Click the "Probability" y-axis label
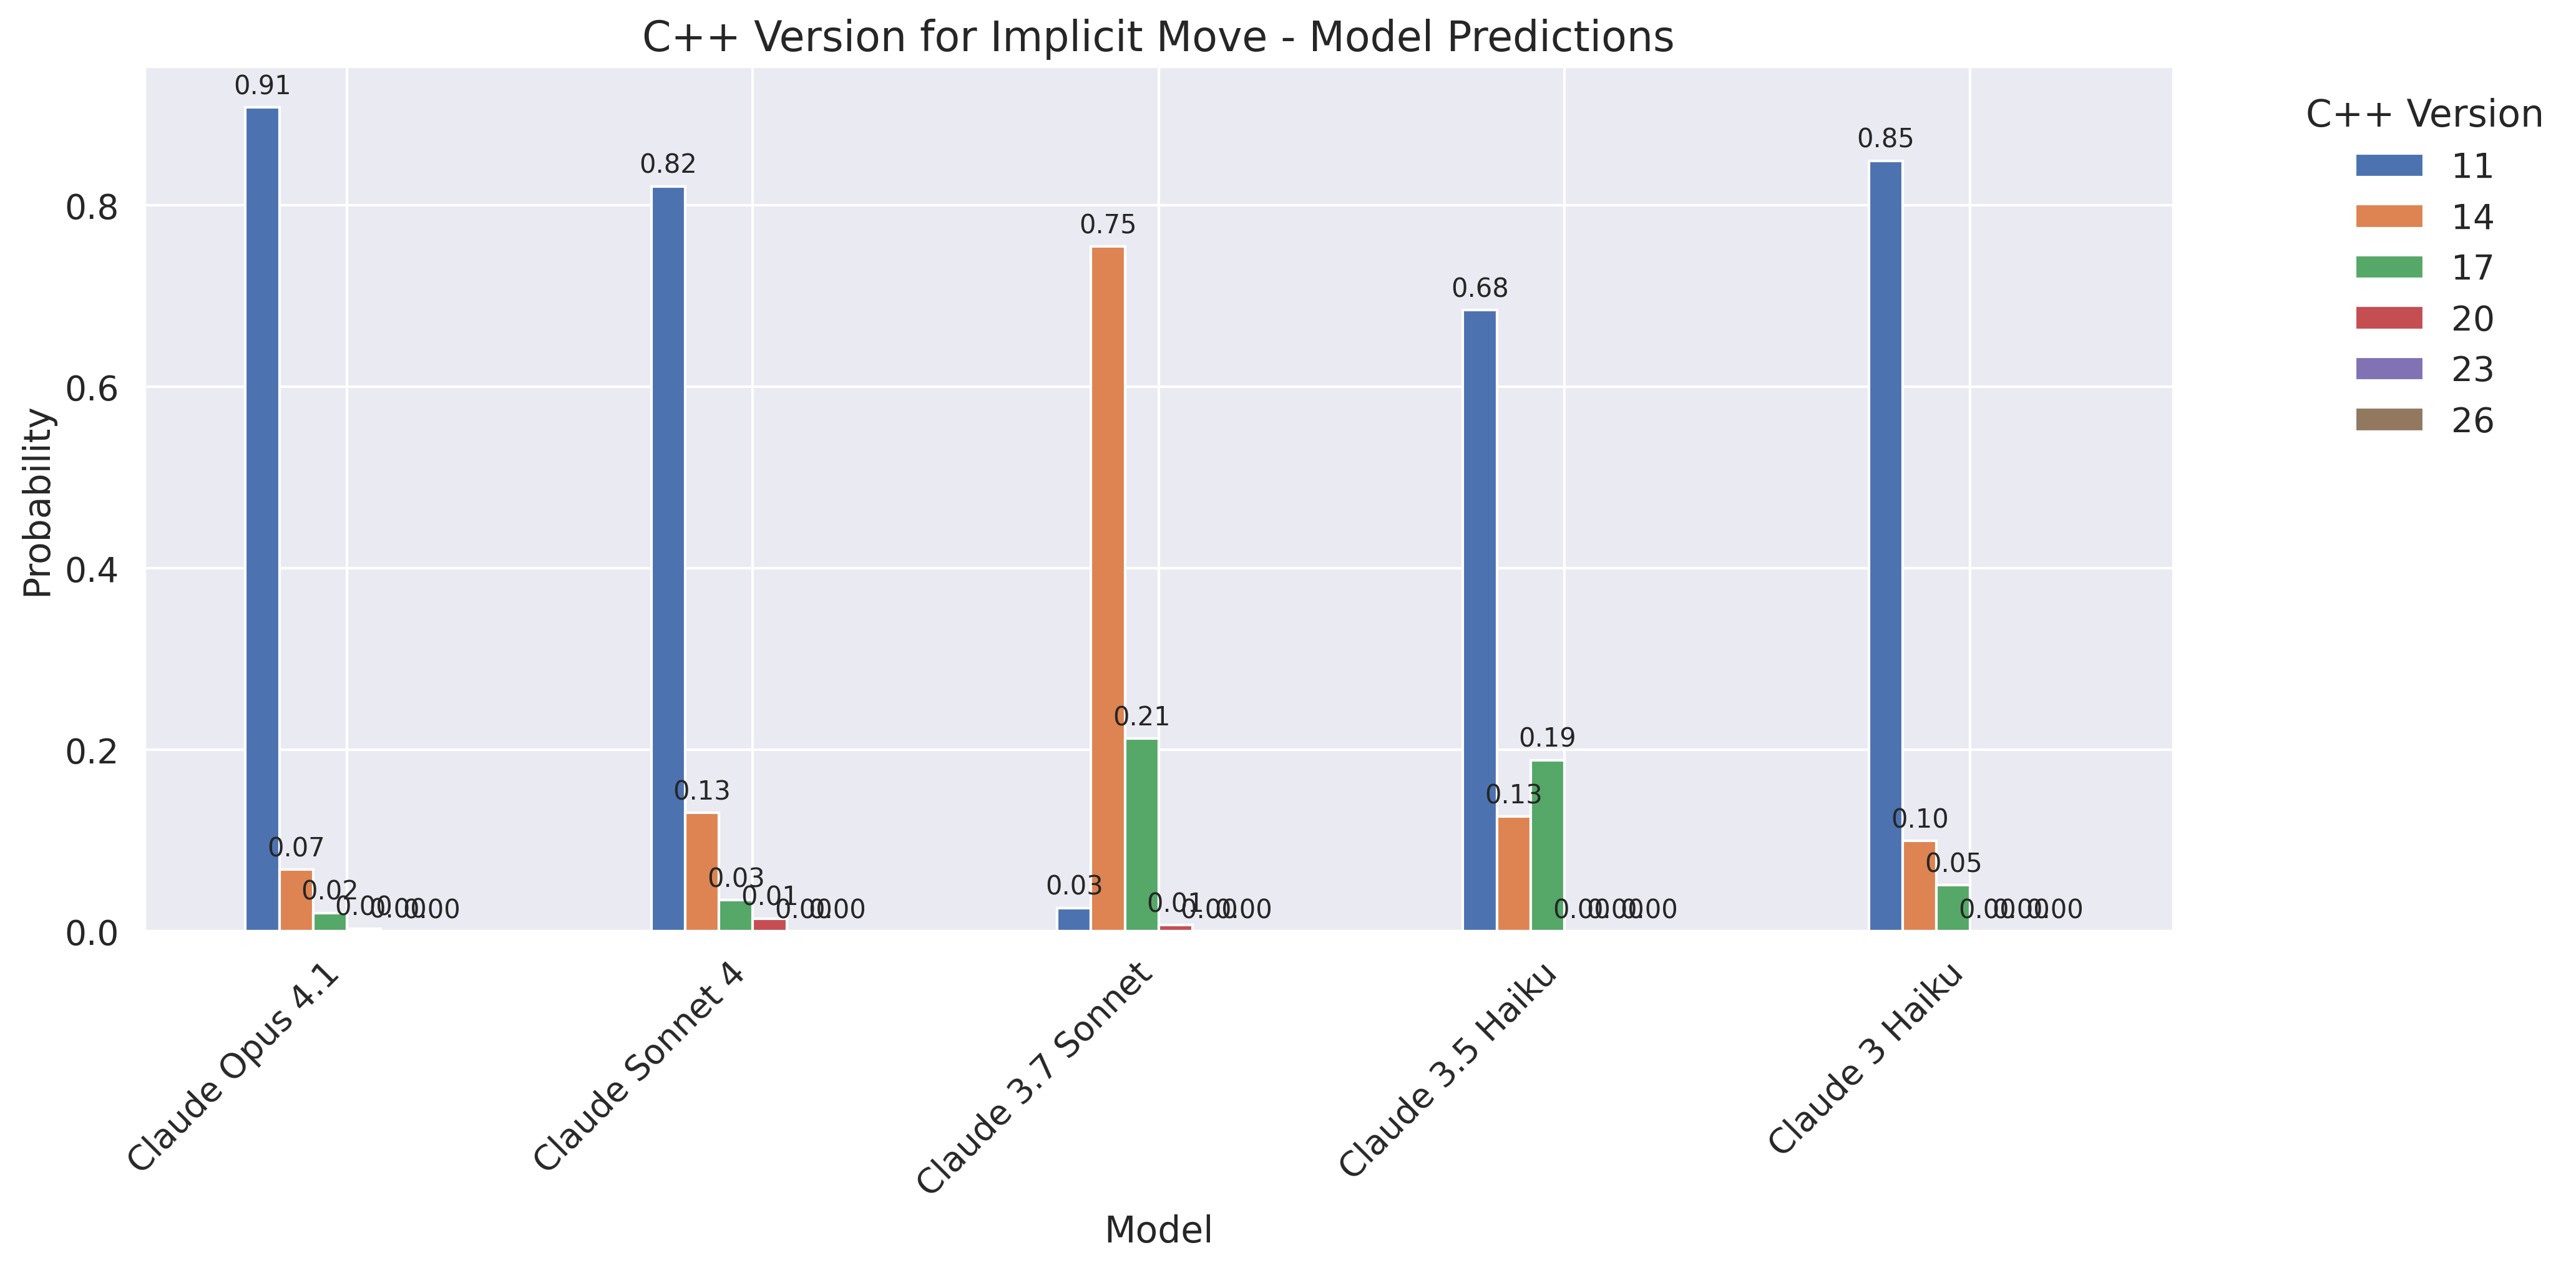 click(x=38, y=503)
